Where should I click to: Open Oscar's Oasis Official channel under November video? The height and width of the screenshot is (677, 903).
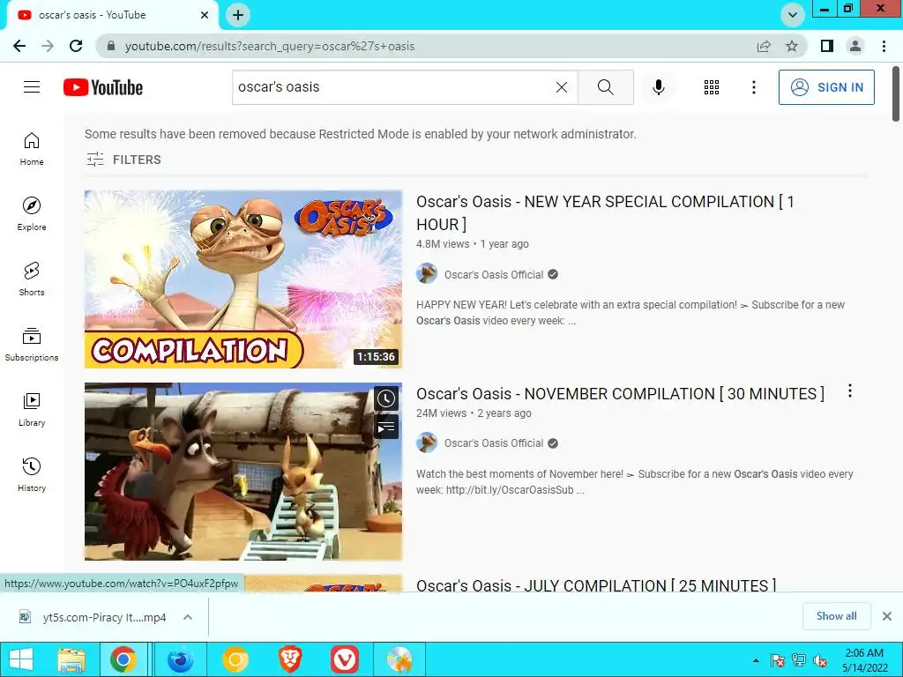[494, 443]
